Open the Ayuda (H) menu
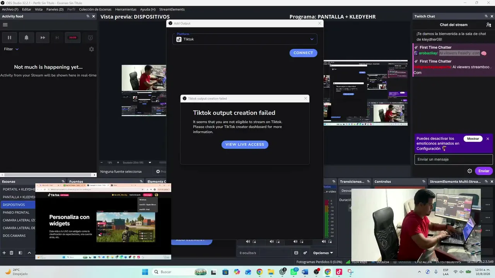Screen dimensions: 495x278 148,9
